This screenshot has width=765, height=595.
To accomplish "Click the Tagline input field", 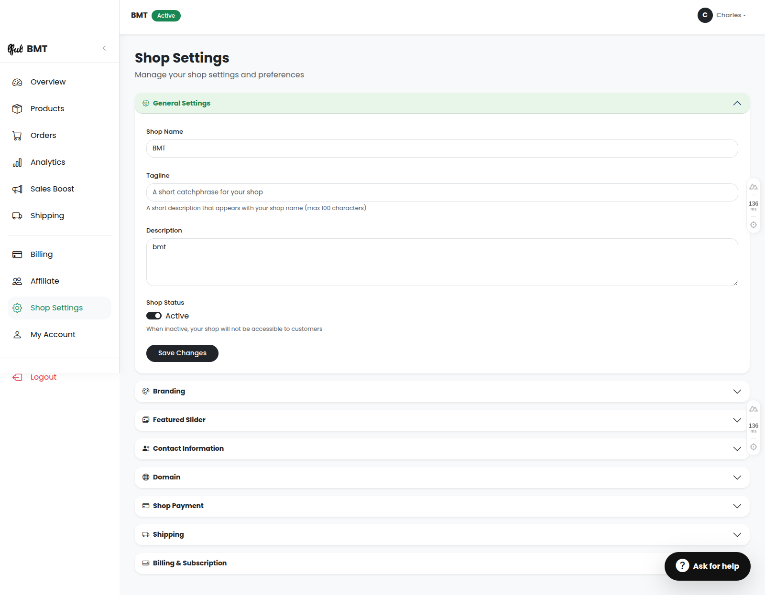I will tap(442, 192).
